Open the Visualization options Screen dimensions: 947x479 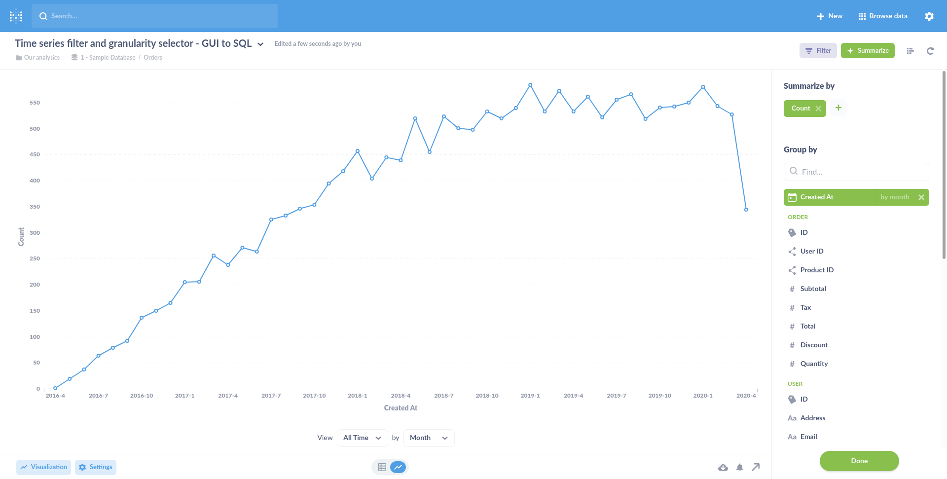tap(44, 467)
